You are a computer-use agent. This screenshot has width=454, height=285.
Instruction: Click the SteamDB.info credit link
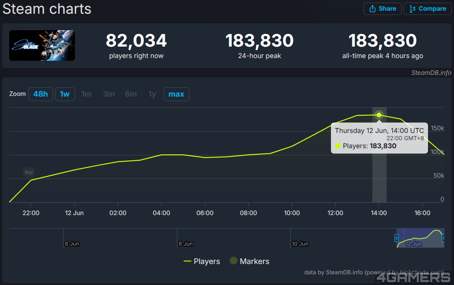click(431, 73)
